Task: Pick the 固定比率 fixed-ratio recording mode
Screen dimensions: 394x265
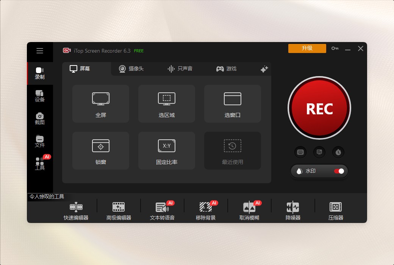Action: (x=166, y=150)
